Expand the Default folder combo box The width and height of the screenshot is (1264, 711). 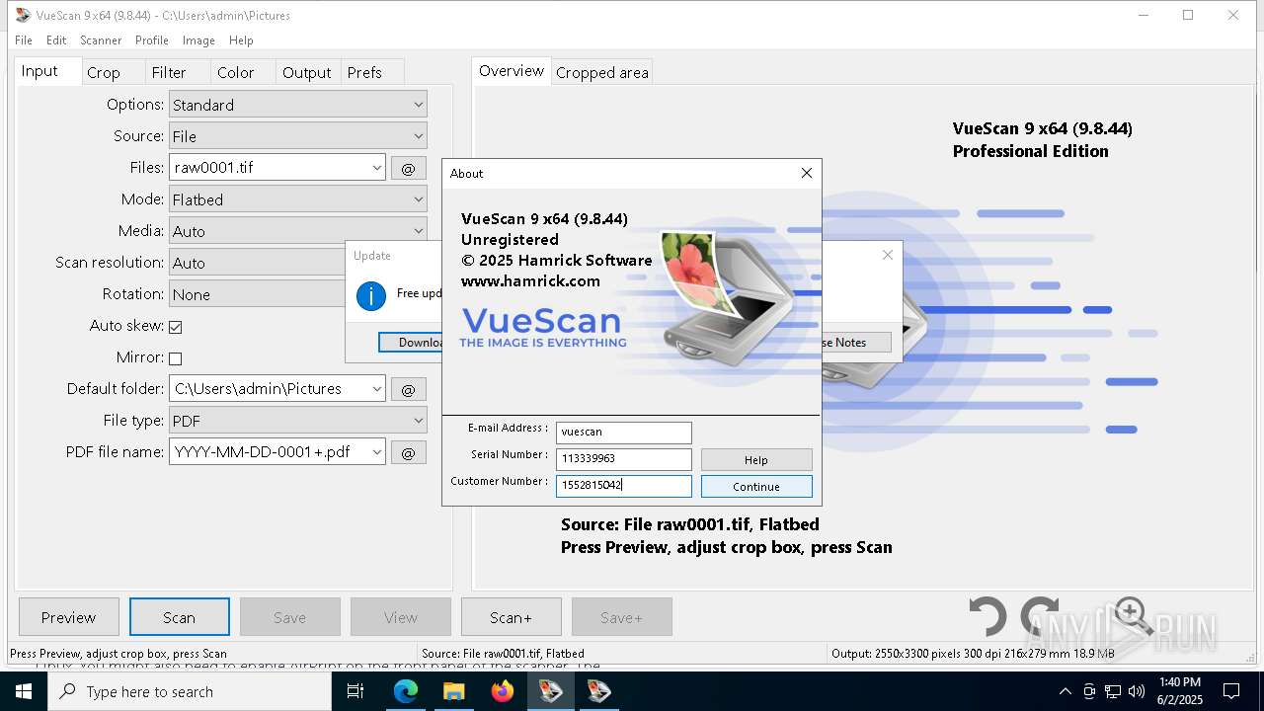coord(376,389)
